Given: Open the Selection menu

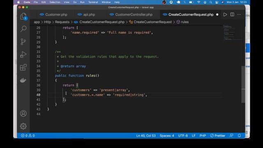Looking at the screenshot, I should click(x=55, y=2).
